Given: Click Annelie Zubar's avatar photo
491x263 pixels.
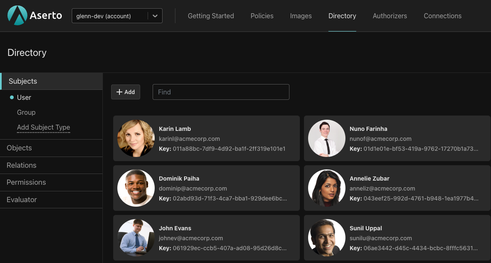Looking at the screenshot, I should (x=327, y=188).
